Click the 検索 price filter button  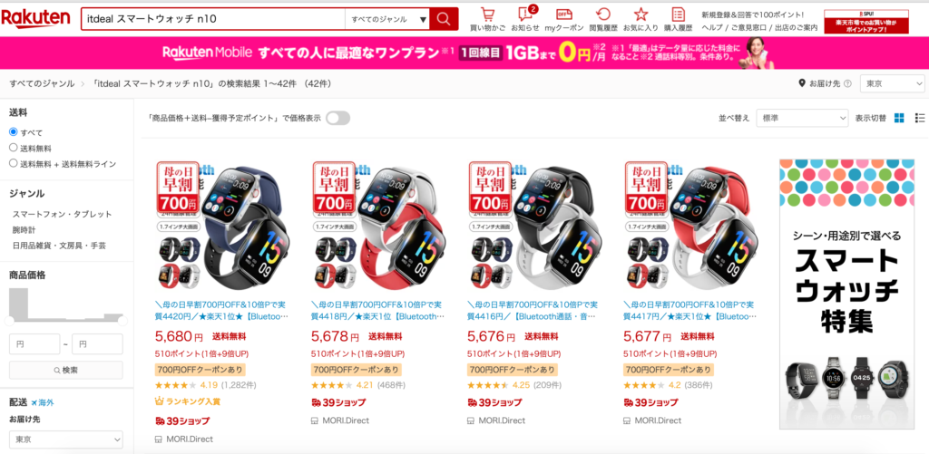[x=65, y=370]
